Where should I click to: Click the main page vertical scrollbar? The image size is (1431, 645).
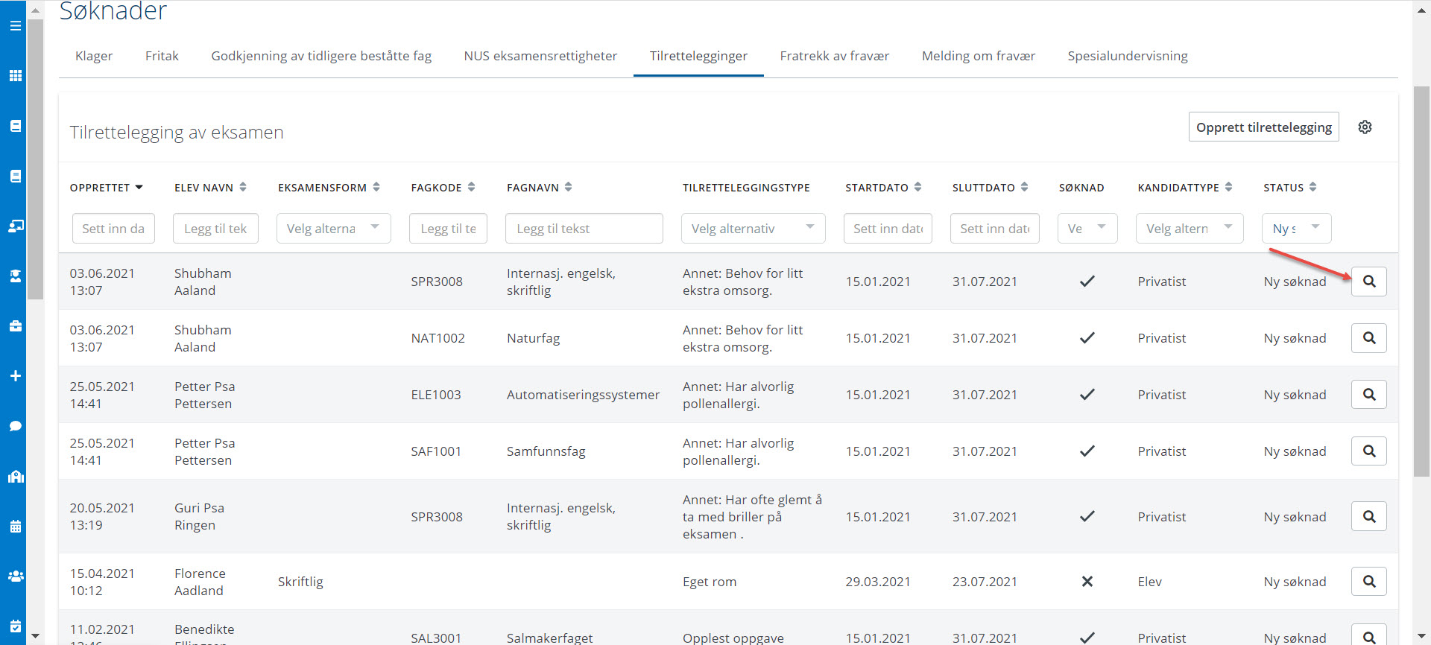click(1421, 282)
